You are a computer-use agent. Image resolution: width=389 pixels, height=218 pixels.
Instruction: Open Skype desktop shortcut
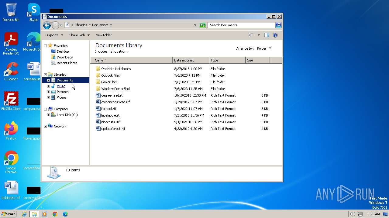(x=33, y=12)
